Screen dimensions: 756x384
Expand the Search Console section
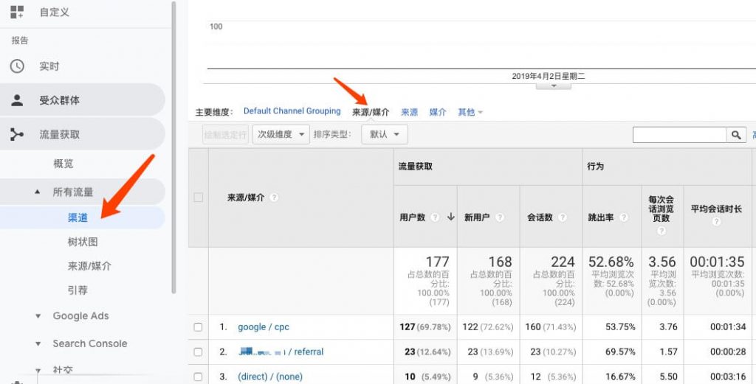[38, 344]
